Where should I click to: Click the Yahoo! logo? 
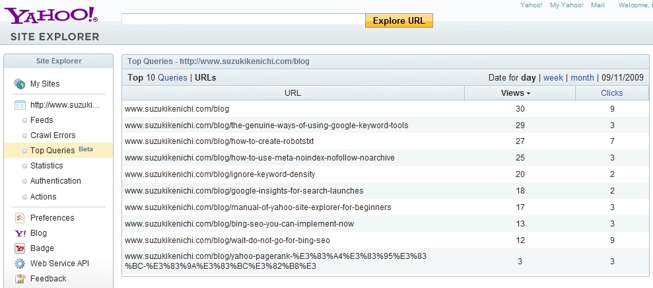[x=52, y=17]
